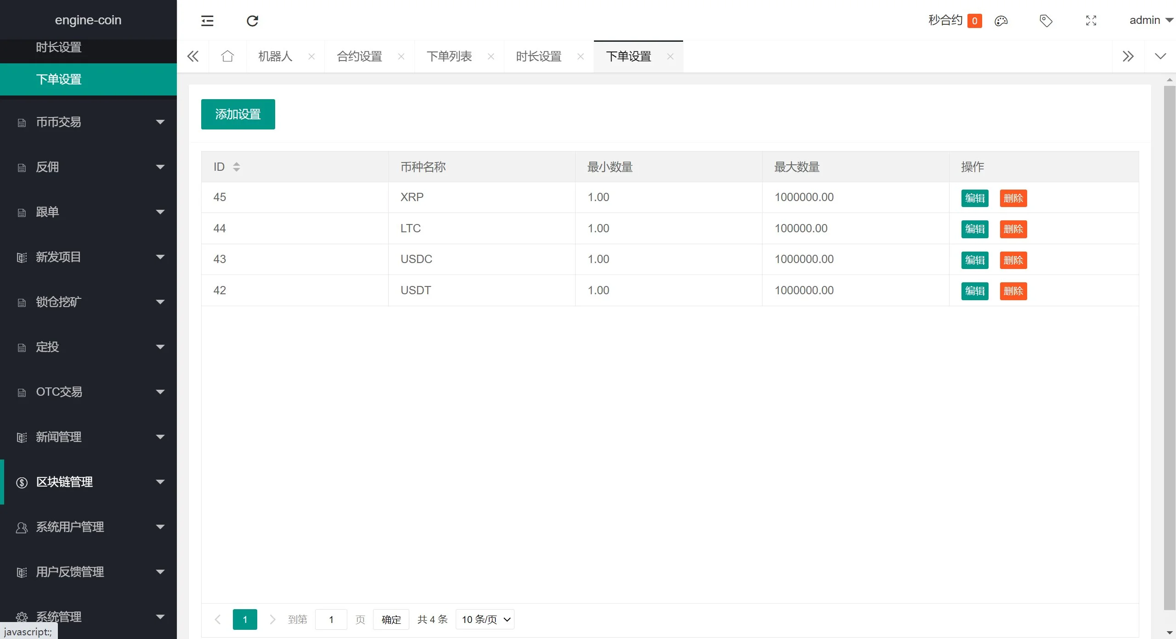The width and height of the screenshot is (1176, 639).
Task: Click the page number input field
Action: (x=331, y=619)
